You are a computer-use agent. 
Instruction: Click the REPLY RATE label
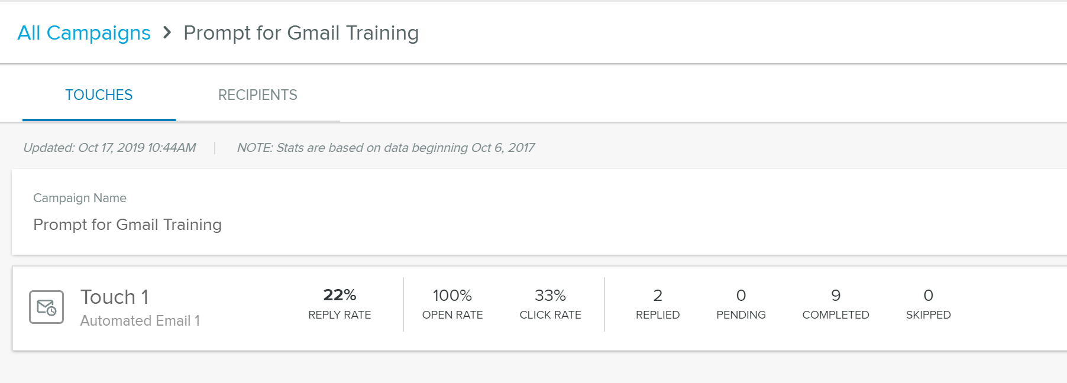339,315
